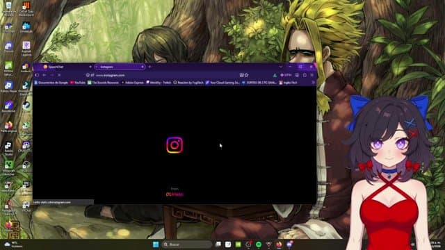Image resolution: width=445 pixels, height=250 pixels.
Task: Open the SORTEO DE 2 PC GAMER bookmark
Action: click(x=259, y=83)
